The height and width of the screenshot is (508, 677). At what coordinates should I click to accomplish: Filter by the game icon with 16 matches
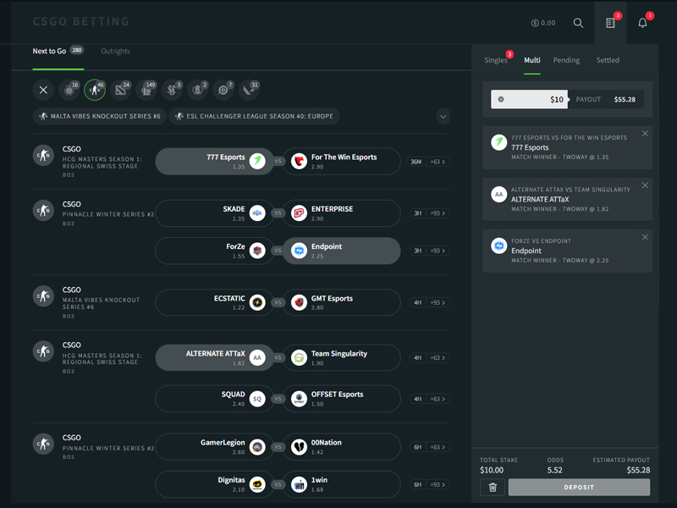coord(69,90)
